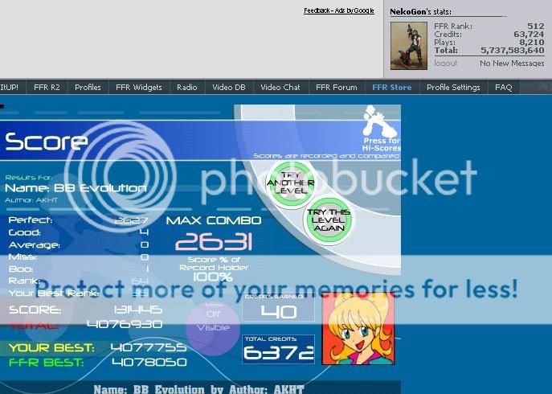
Task: Open the FAQ page
Action: click(x=503, y=88)
